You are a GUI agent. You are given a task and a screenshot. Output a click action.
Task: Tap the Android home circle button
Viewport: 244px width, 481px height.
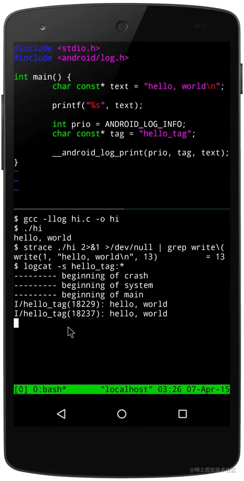pos(122,414)
